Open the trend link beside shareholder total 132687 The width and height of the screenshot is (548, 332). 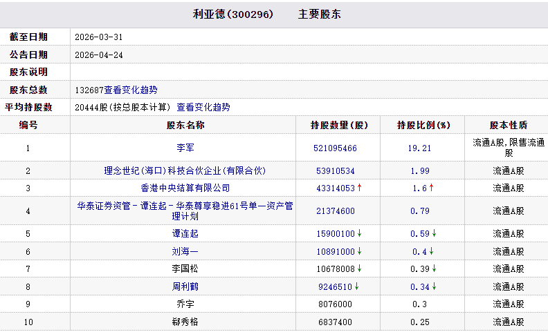131,90
